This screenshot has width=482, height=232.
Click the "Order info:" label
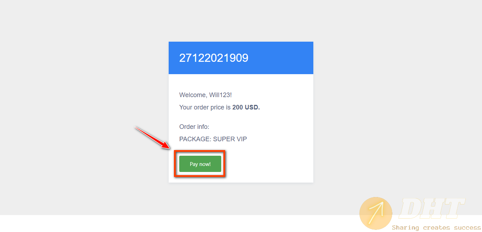pyautogui.click(x=194, y=127)
